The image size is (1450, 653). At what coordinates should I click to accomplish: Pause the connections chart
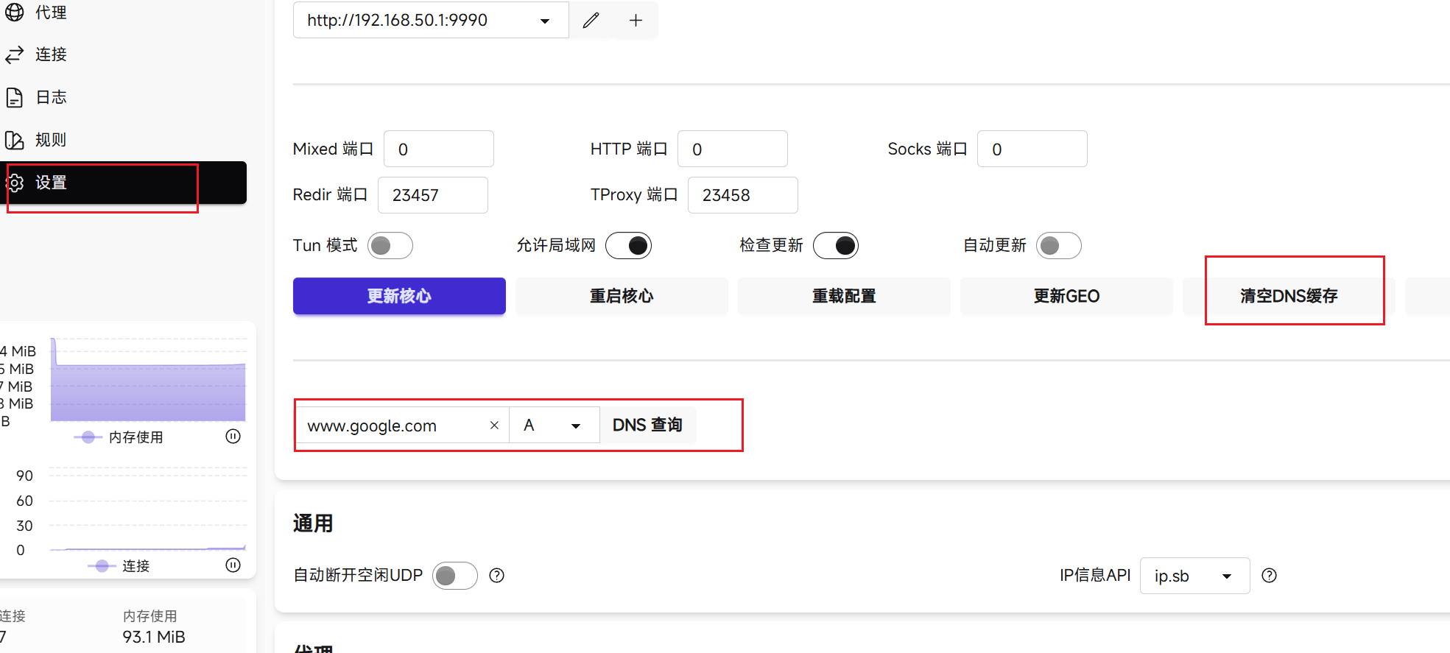(233, 565)
